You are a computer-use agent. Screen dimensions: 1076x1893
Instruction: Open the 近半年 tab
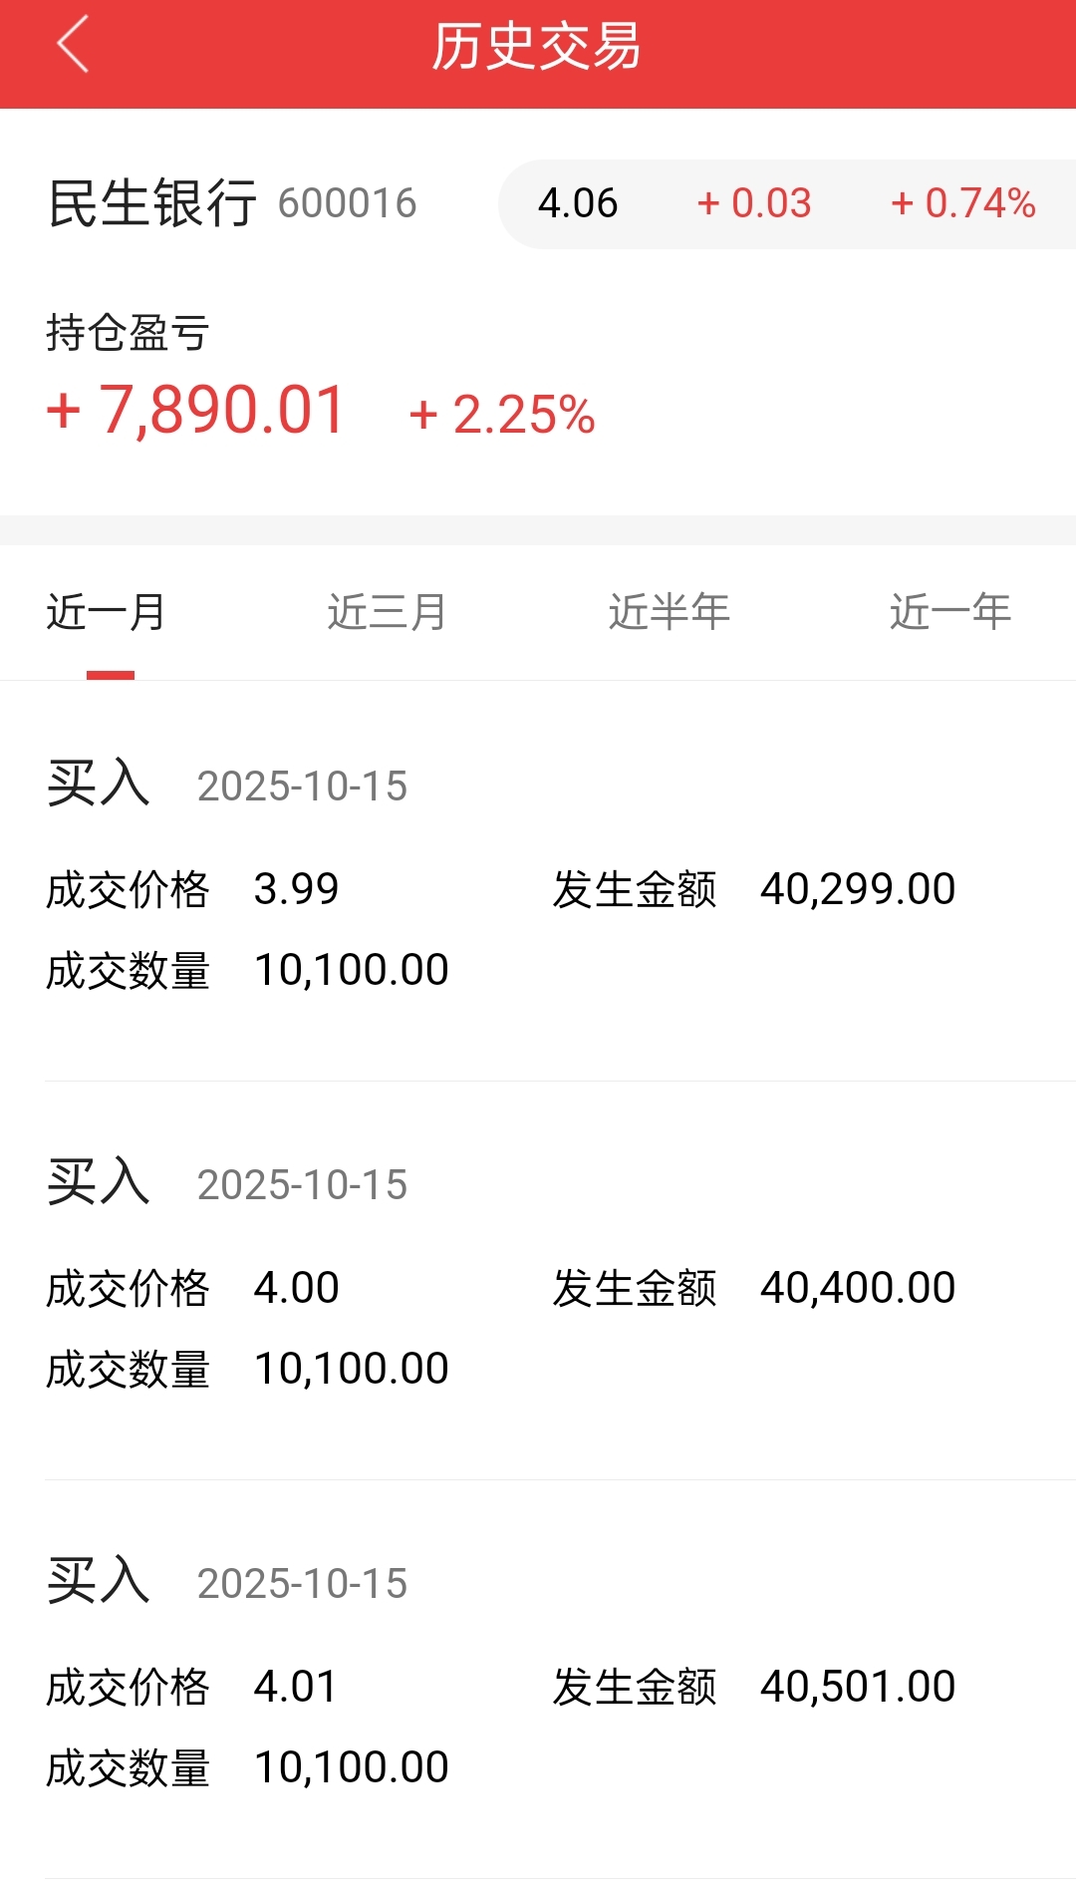click(670, 611)
